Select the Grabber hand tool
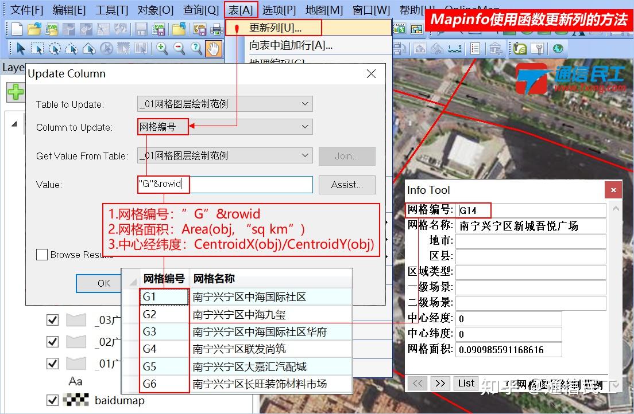This screenshot has width=634, height=414. [x=214, y=49]
